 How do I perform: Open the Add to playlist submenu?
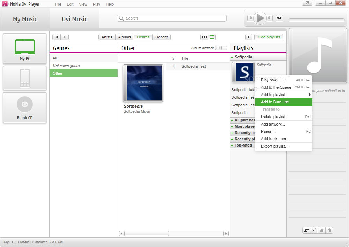[283, 95]
